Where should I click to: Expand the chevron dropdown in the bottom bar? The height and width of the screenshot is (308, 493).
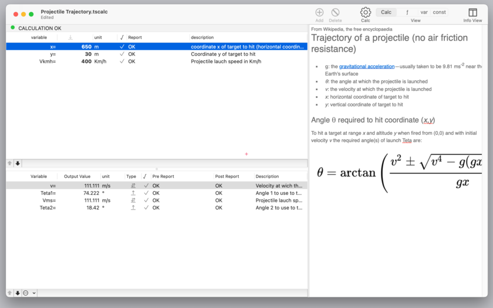pos(34,293)
